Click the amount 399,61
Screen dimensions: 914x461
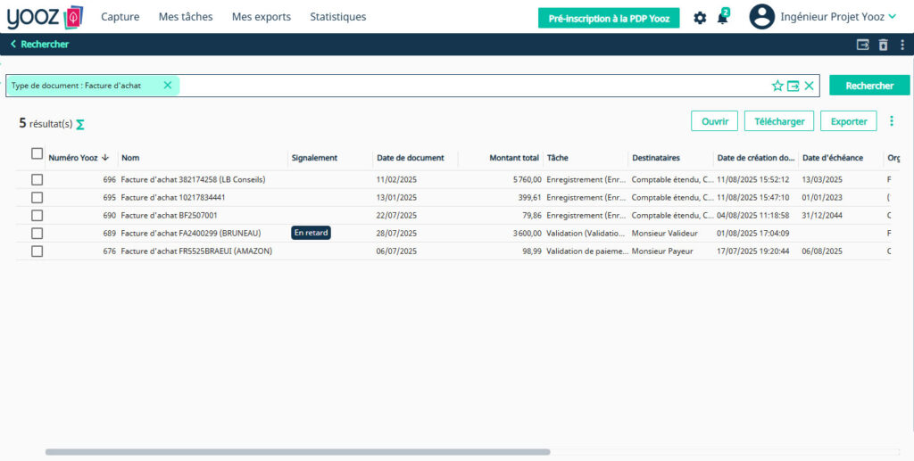click(x=530, y=198)
